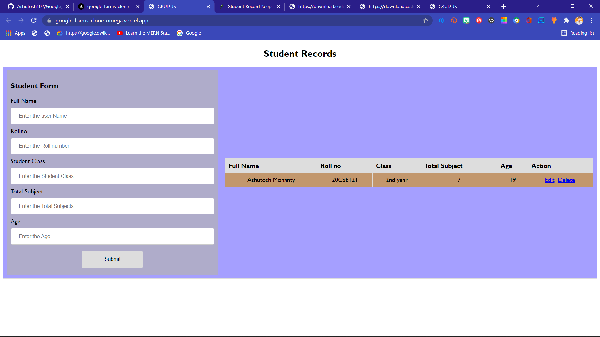
Task: Open the Extensions puzzle icon
Action: [566, 21]
